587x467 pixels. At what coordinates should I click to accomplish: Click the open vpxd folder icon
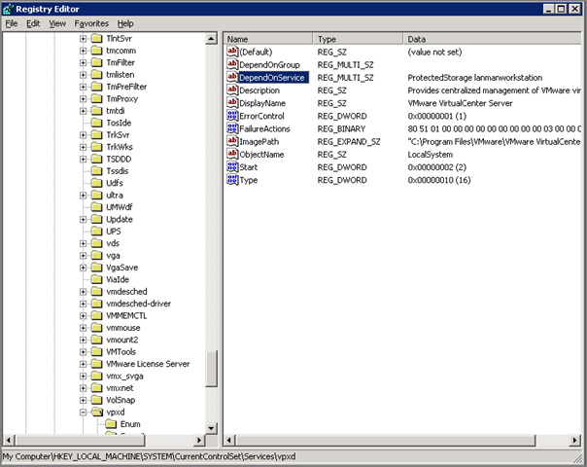coord(97,412)
